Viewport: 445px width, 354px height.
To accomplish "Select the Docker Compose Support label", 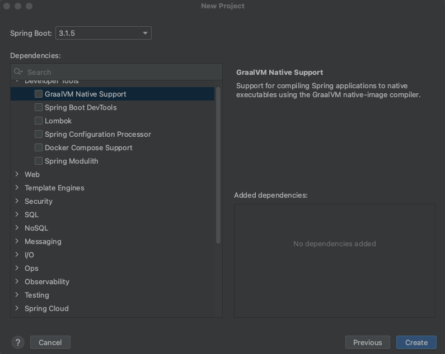I will pyautogui.click(x=88, y=148).
